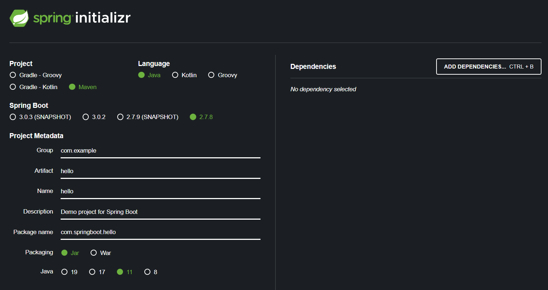
Task: Choose Maven as the project type
Action: click(83, 87)
